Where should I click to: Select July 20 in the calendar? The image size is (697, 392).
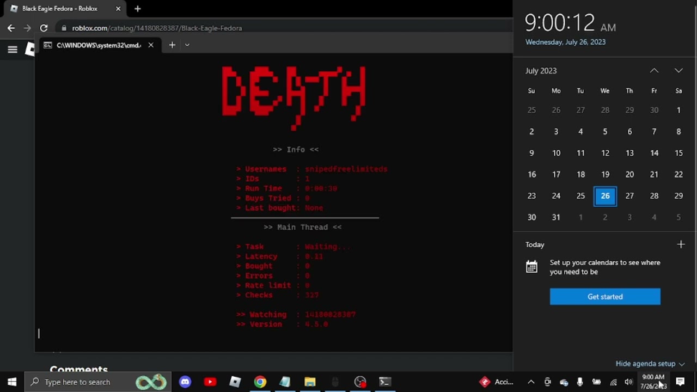point(629,174)
